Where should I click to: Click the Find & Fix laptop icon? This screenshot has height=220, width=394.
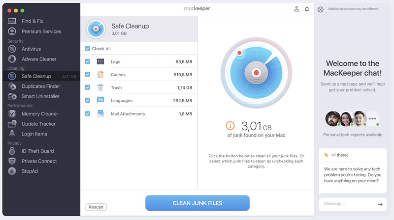pos(12,21)
